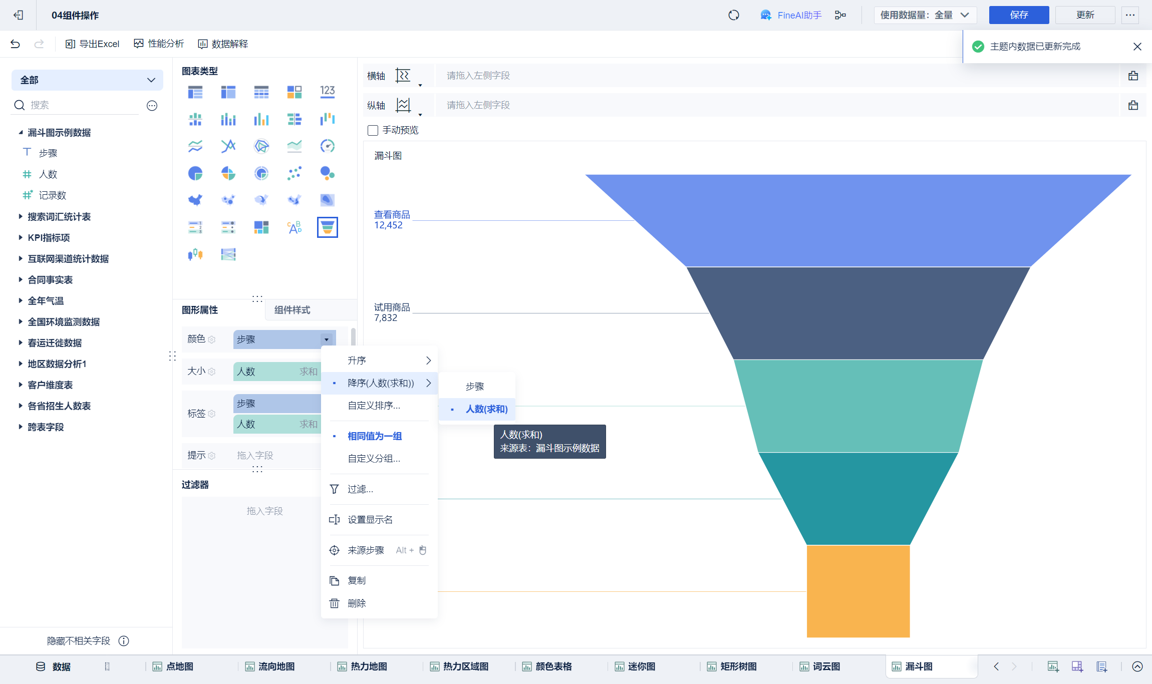Click the 导出Excel export button

(93, 44)
